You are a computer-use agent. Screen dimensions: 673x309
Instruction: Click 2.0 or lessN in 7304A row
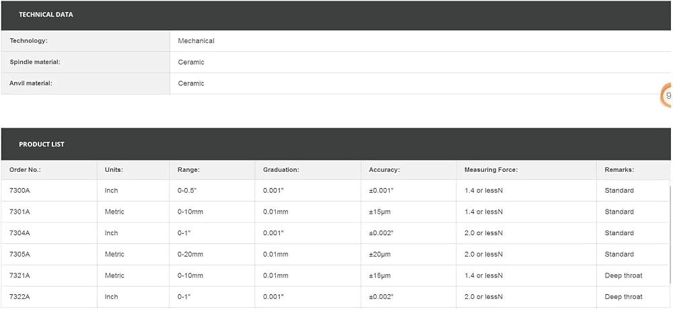[x=483, y=233]
